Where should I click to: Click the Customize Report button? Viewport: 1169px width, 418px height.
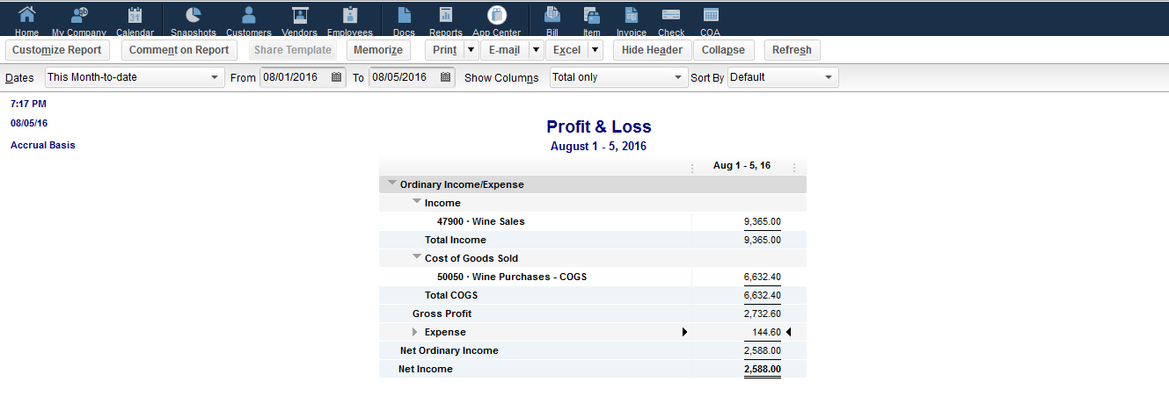(x=57, y=50)
